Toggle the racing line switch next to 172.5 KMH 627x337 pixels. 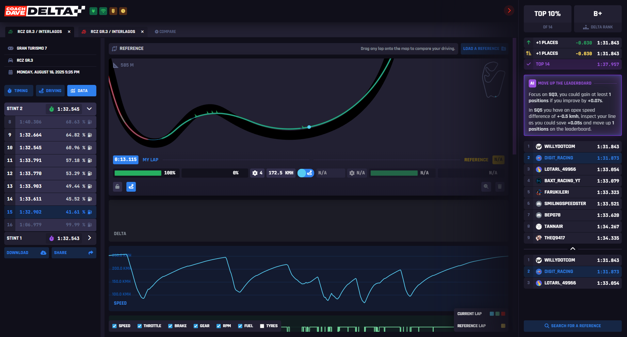[306, 173]
